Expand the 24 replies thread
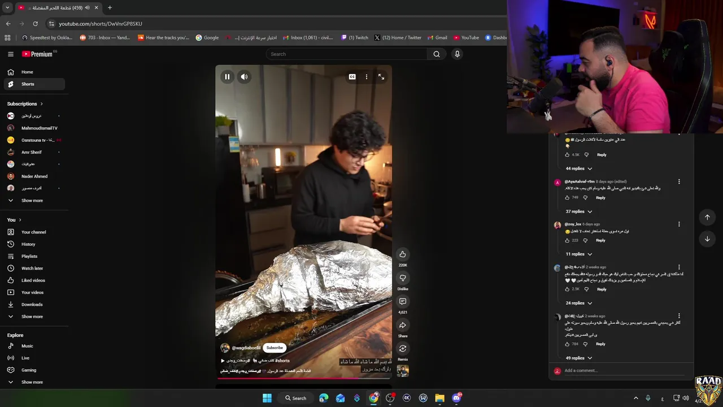Screen dimensions: 723x407 pos(579,303)
